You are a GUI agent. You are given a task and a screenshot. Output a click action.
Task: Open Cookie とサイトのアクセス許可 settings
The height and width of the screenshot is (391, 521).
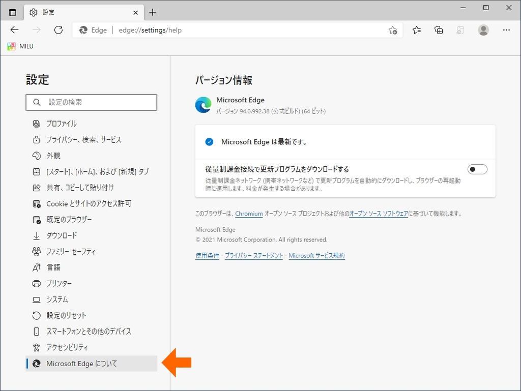click(x=92, y=203)
